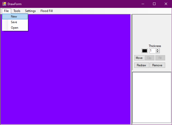Open the Tools menu
Screen dimensions: 172x125
click(x=17, y=11)
